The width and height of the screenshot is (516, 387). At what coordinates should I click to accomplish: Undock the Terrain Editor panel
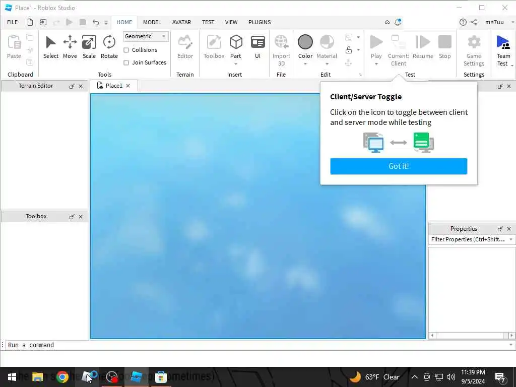click(72, 86)
